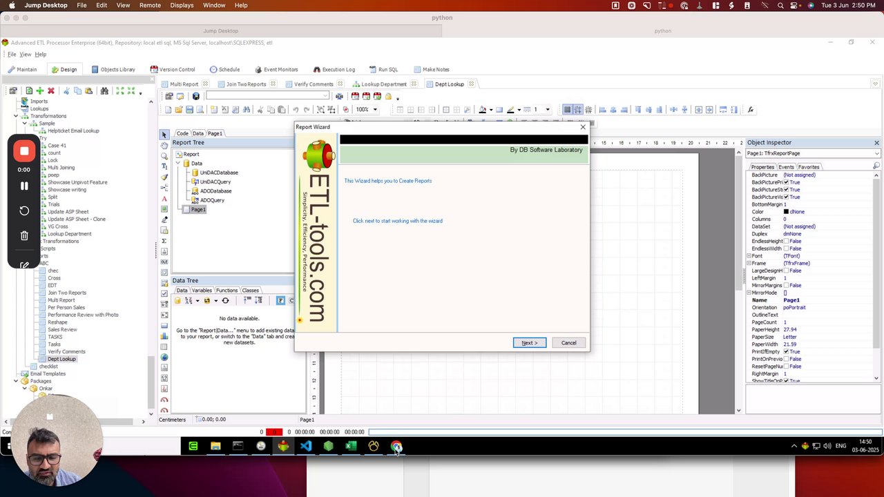This screenshot has height=497, width=884.
Task: Choose the copy format brush tool
Action: point(164,177)
